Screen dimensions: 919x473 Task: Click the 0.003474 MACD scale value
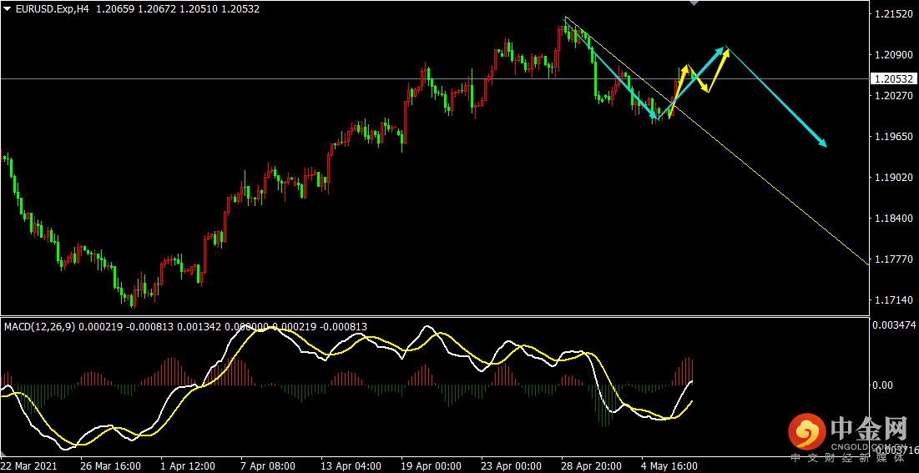pyautogui.click(x=892, y=325)
